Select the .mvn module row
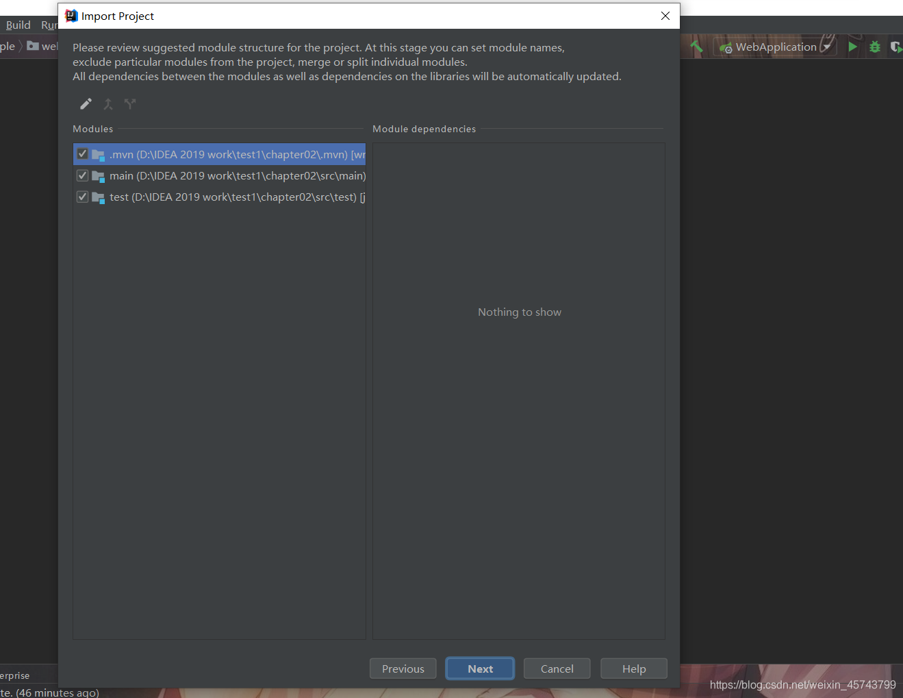903x698 pixels. pyautogui.click(x=220, y=154)
